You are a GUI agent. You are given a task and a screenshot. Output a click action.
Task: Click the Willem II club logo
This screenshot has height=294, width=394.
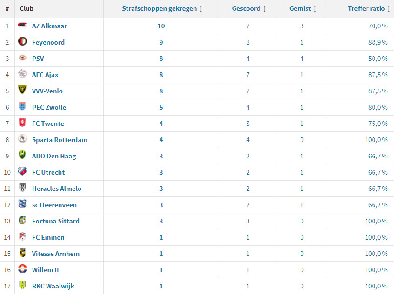point(22,269)
